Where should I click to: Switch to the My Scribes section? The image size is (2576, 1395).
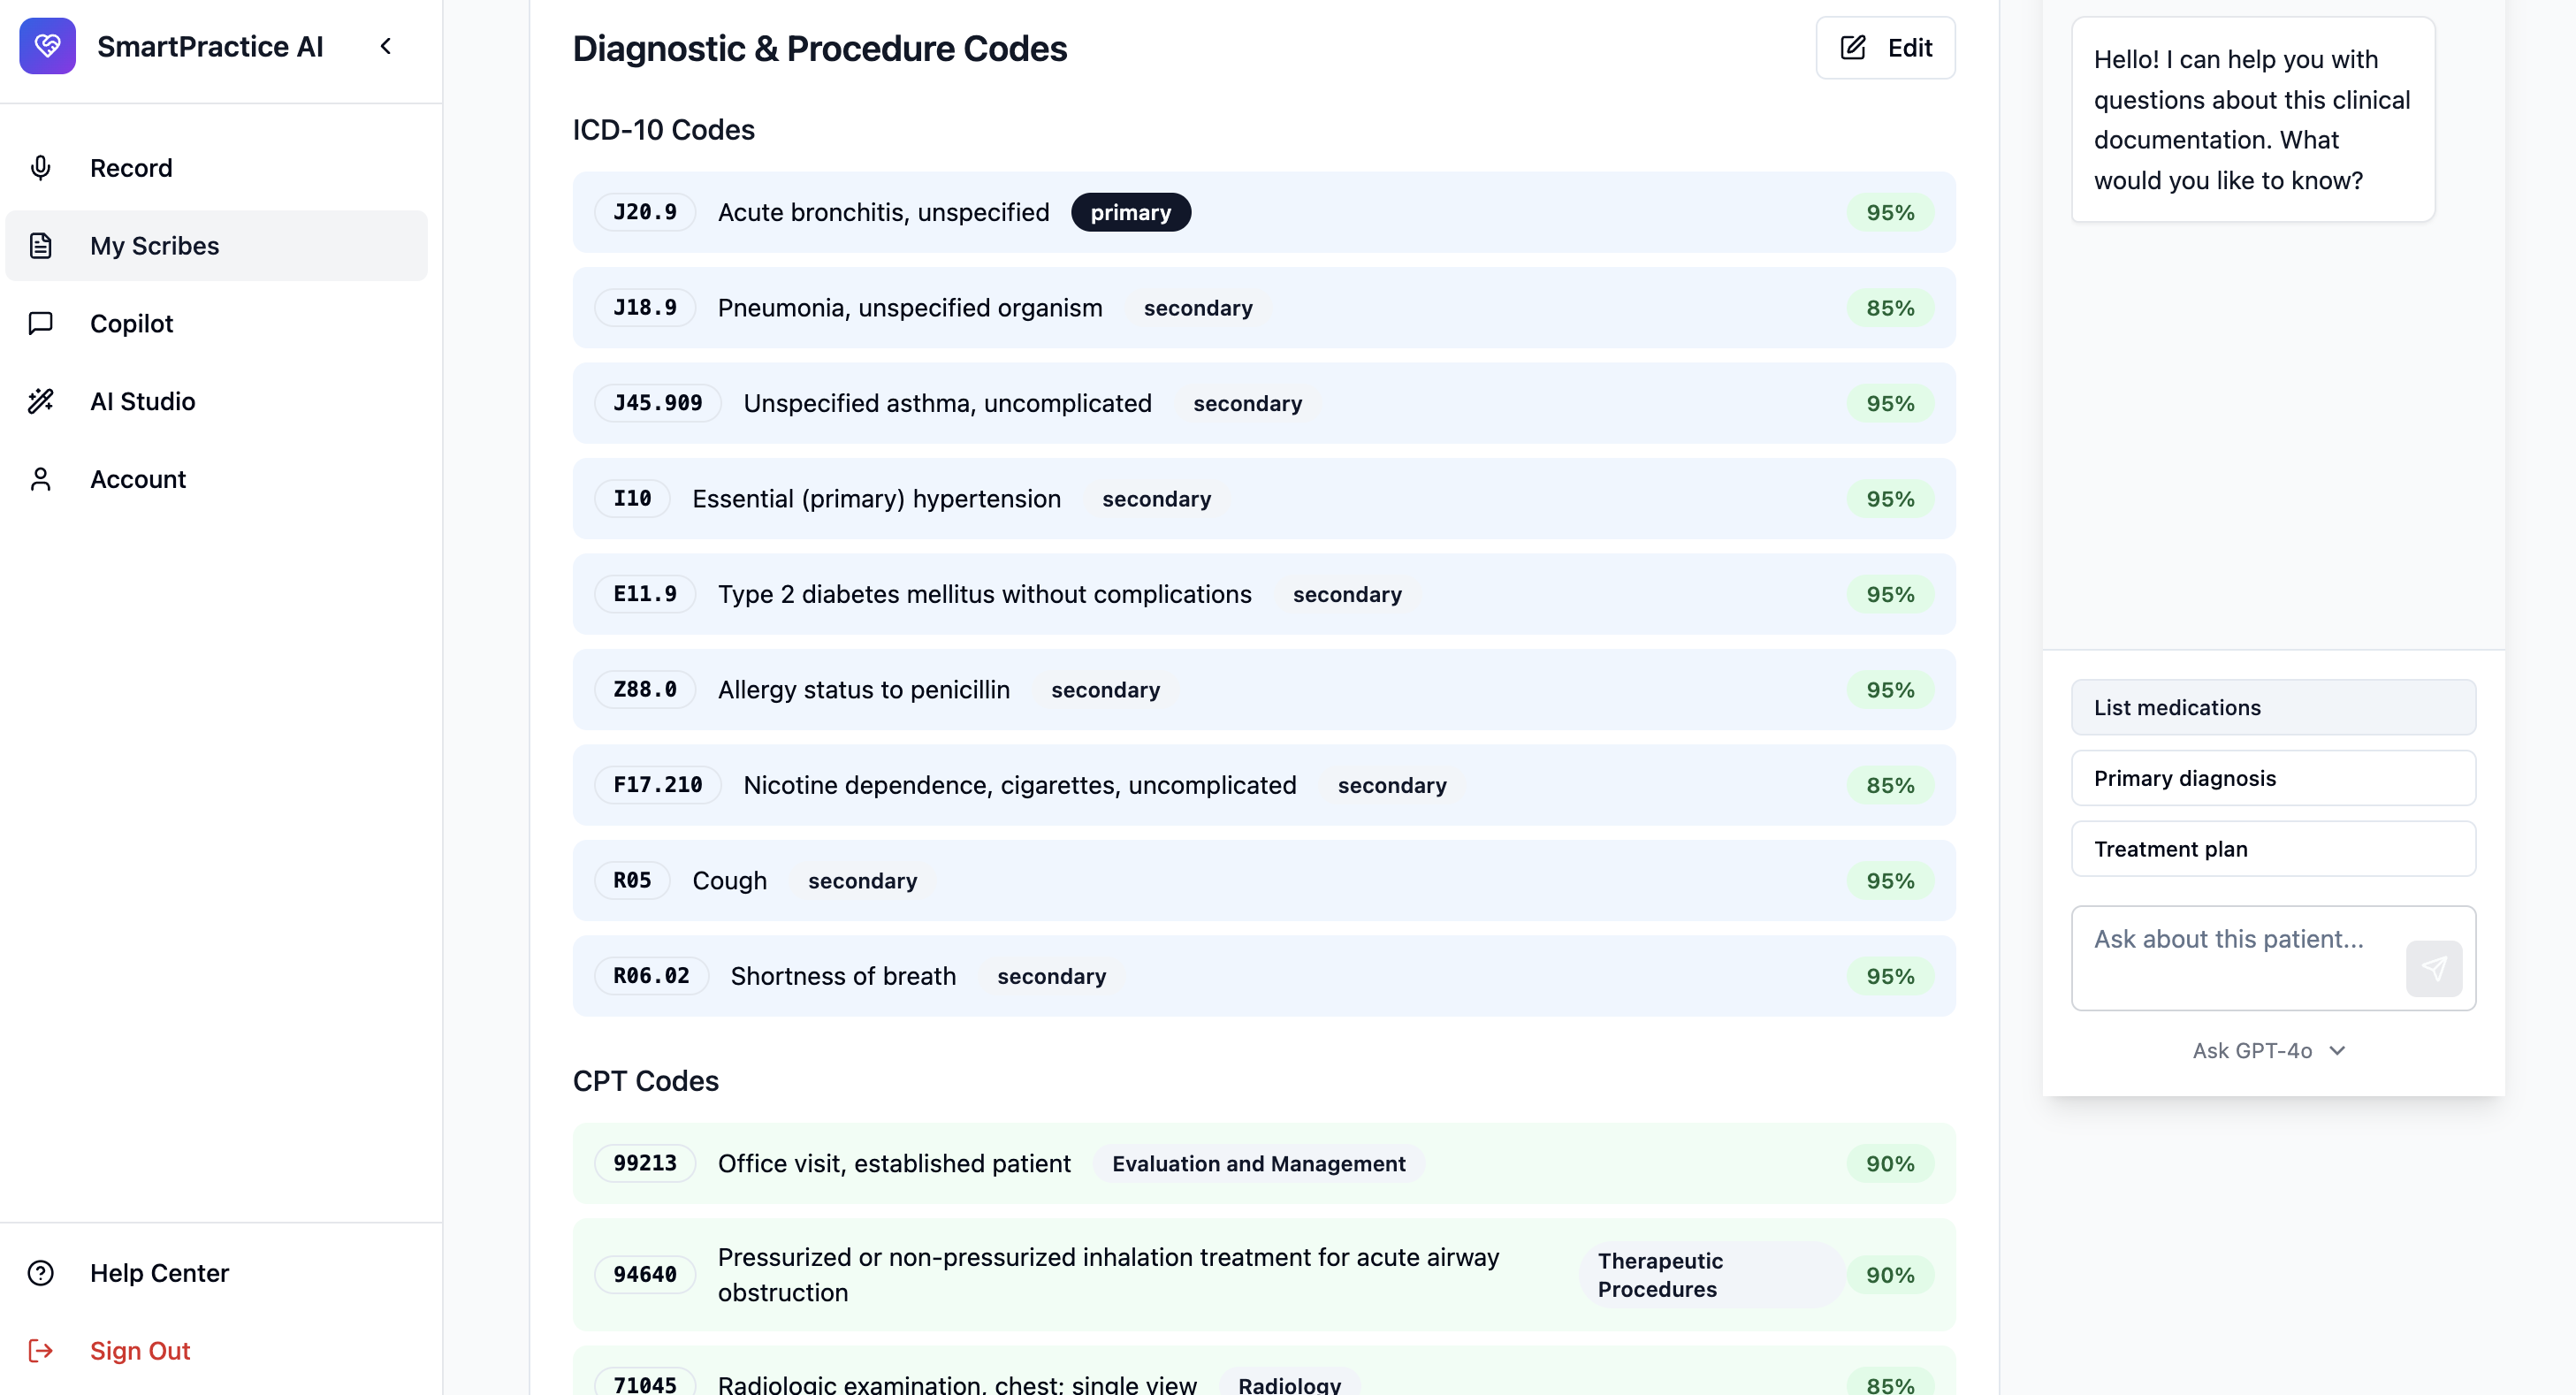click(x=155, y=245)
